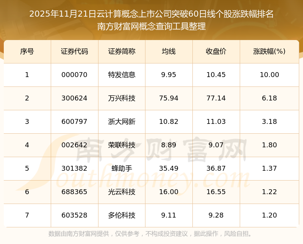
Task: Click the 3.18 percent change cell
Action: [x=269, y=122]
